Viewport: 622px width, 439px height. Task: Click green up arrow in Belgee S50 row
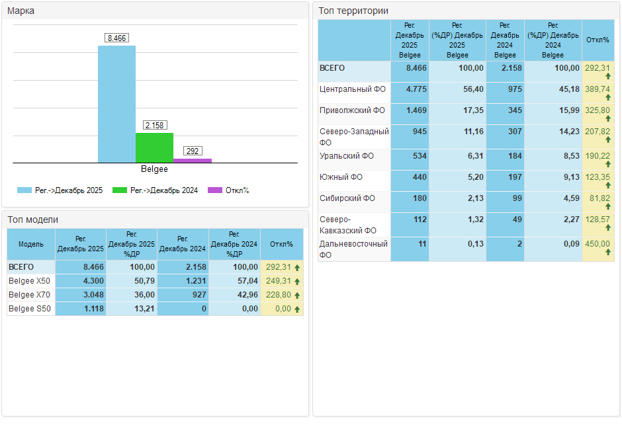[x=297, y=309]
